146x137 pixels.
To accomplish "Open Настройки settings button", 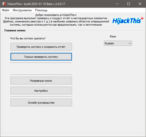I will click(x=41, y=91).
